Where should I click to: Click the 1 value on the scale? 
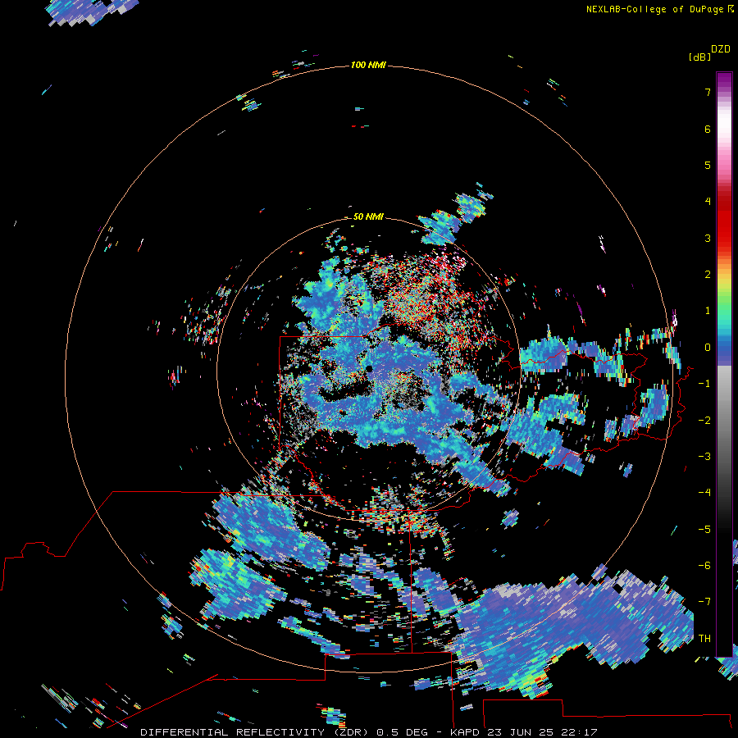point(708,311)
